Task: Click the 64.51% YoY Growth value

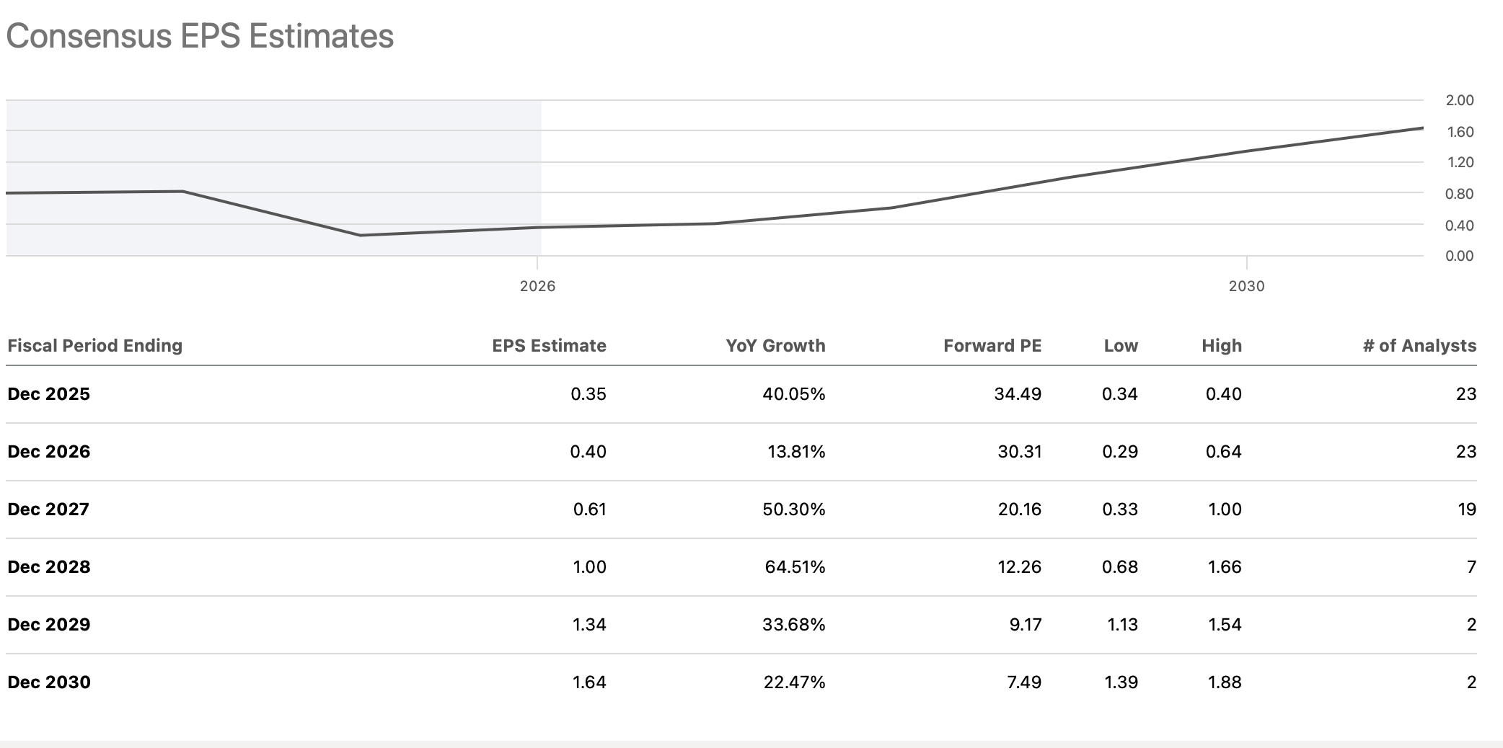Action: [795, 567]
